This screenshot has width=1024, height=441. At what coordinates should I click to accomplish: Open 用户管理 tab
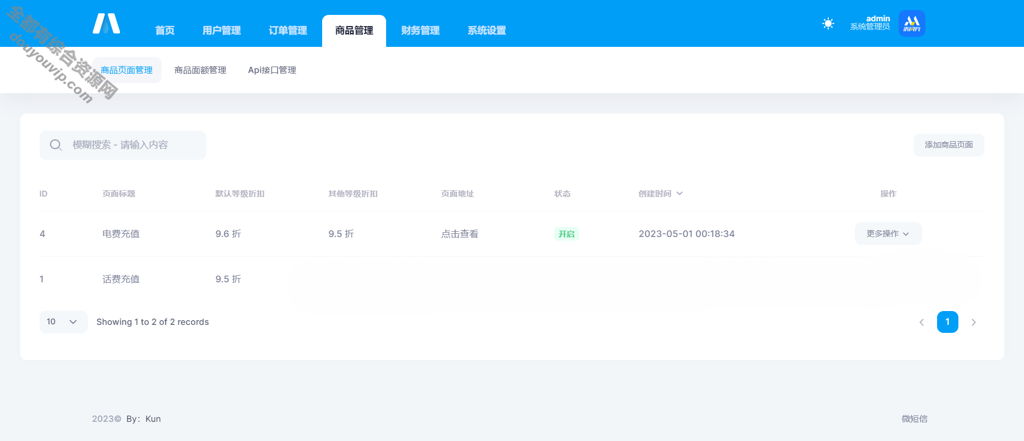221,30
